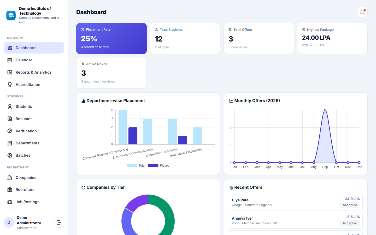376x235 pixels.
Task: Click the Companies icon in sidebar
Action: point(10,177)
